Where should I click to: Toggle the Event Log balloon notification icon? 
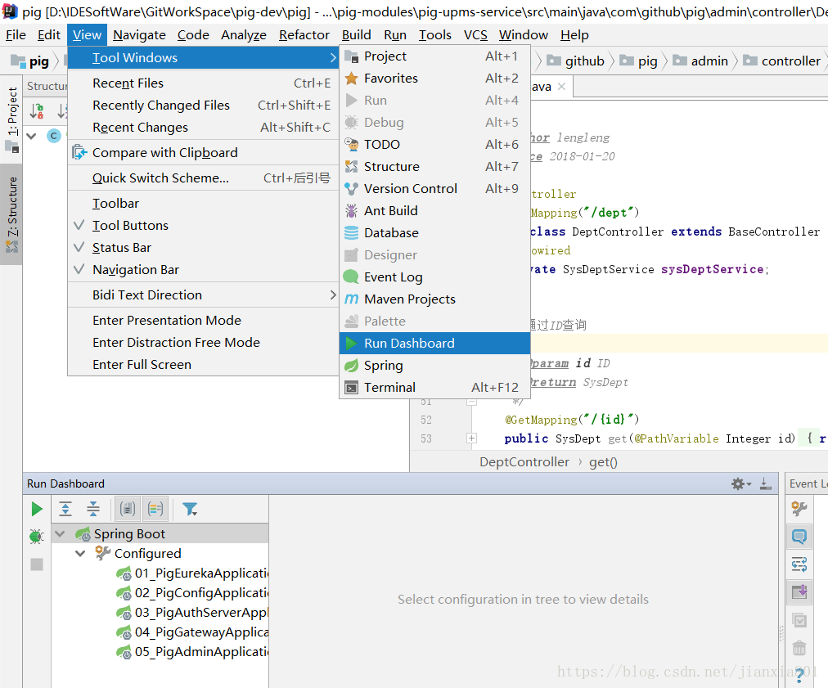(x=799, y=537)
